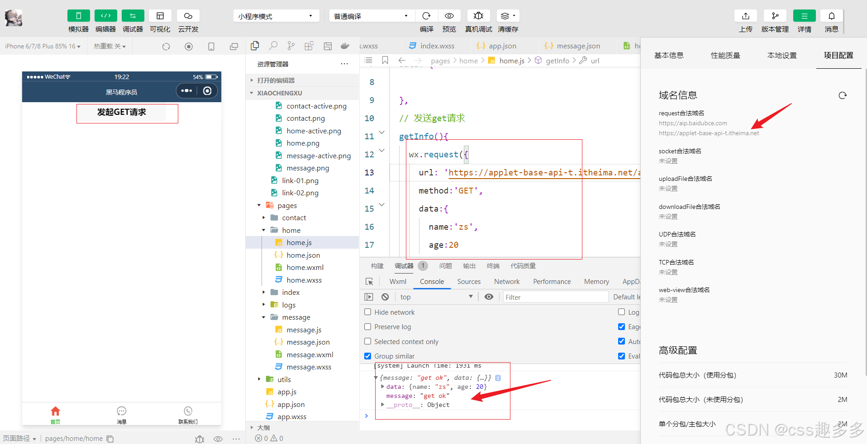Click the 编译 compile refresh icon
Viewport: 867px width, 444px height.
[x=426, y=16]
